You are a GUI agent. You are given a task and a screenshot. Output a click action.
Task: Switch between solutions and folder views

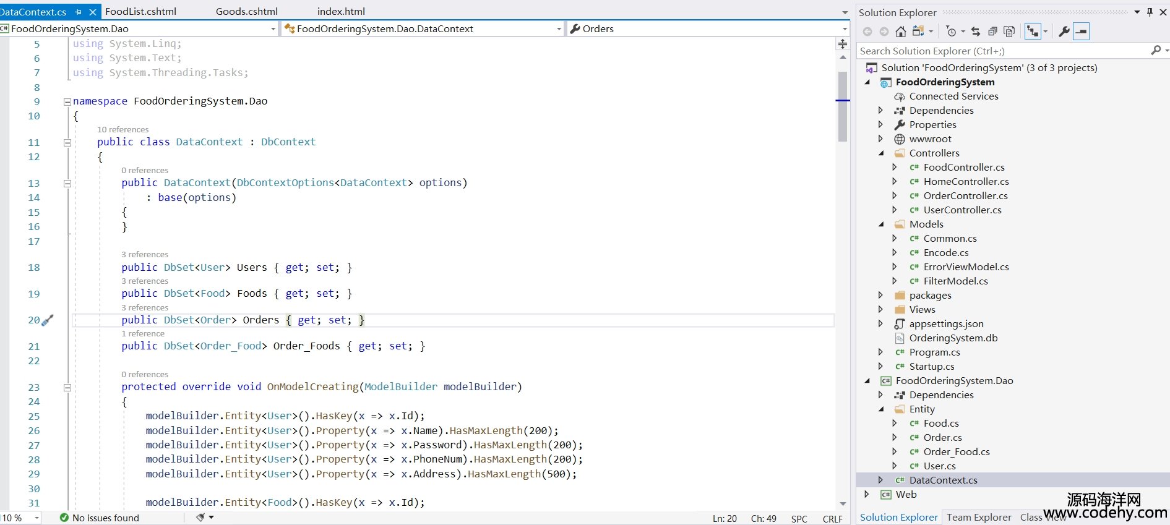(919, 32)
